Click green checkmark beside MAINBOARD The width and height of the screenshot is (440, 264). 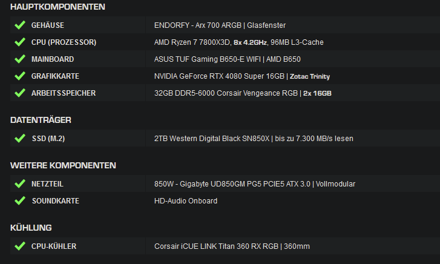(20, 59)
